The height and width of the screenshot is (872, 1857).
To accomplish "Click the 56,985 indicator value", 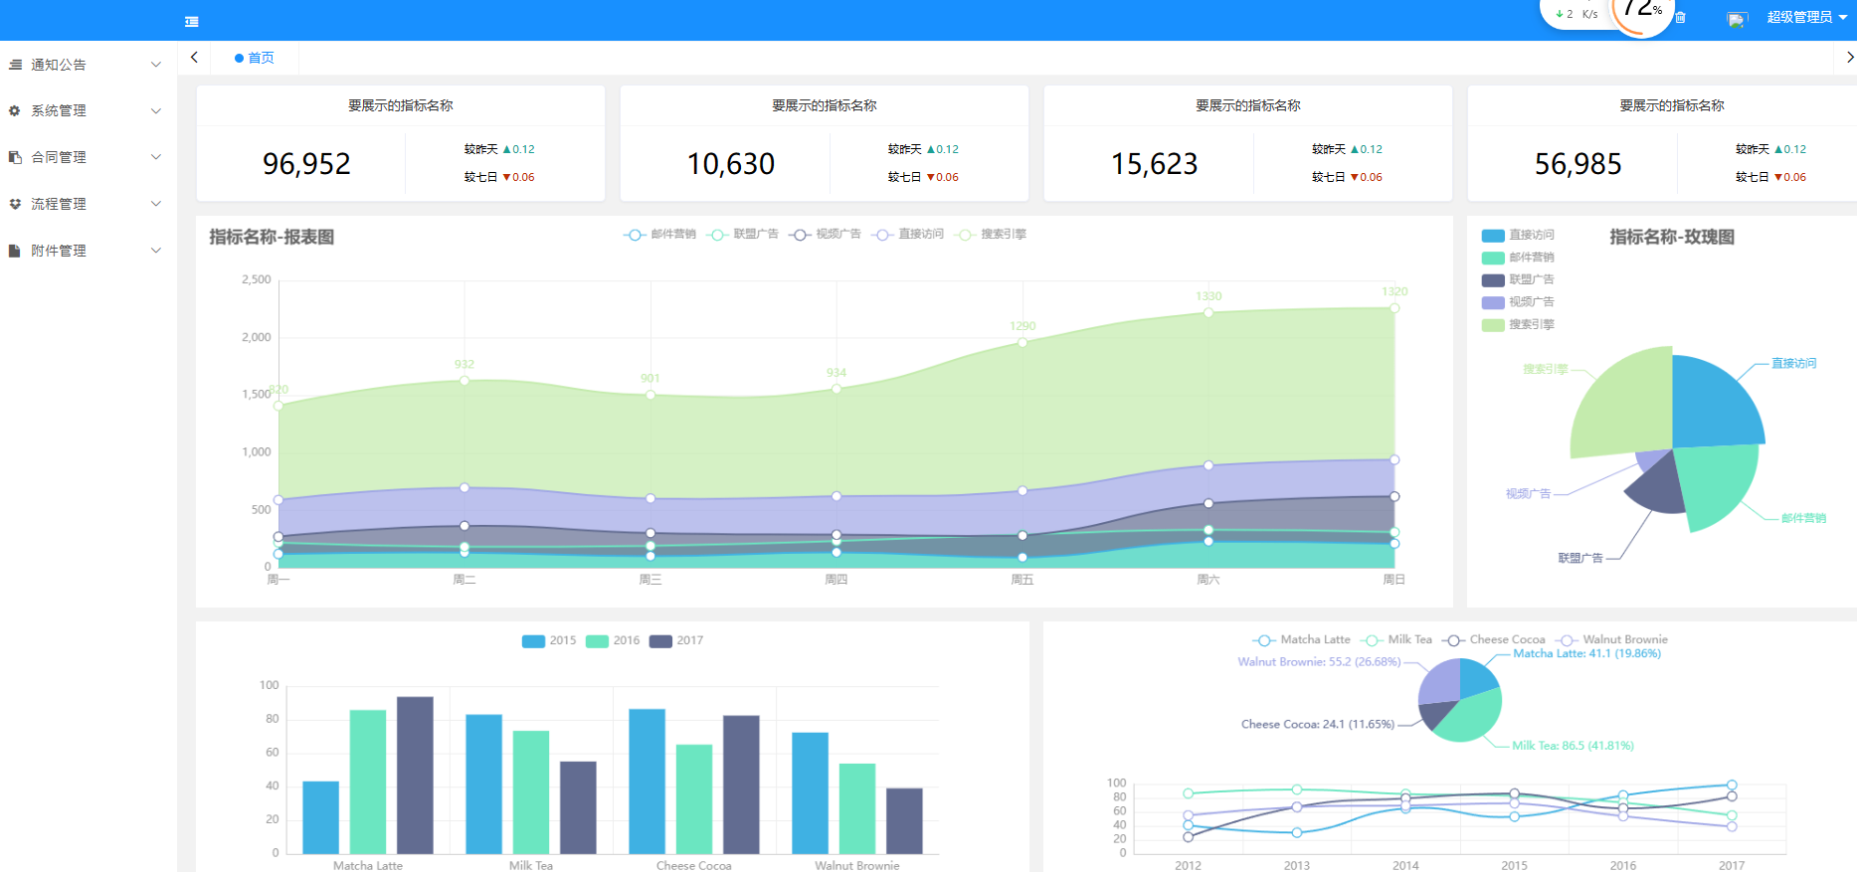I will [1578, 164].
